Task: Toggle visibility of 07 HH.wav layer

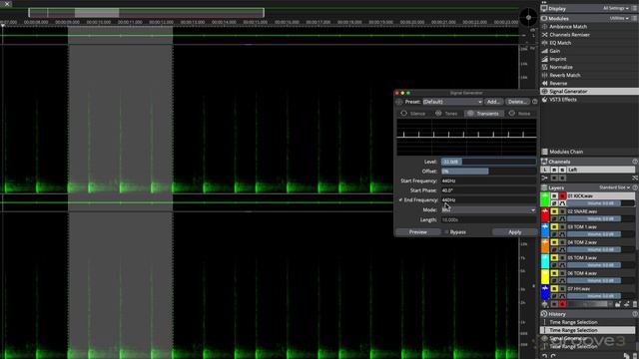Action: coord(554,289)
